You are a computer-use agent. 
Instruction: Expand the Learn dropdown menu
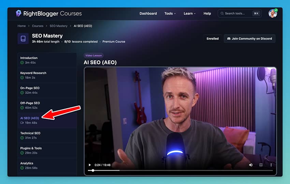[189, 14]
